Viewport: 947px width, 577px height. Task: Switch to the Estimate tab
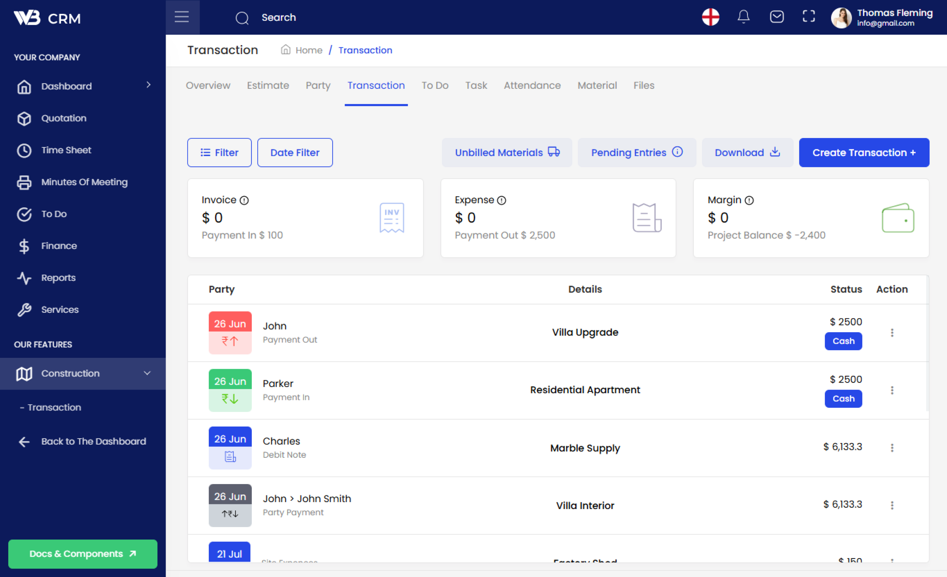267,85
